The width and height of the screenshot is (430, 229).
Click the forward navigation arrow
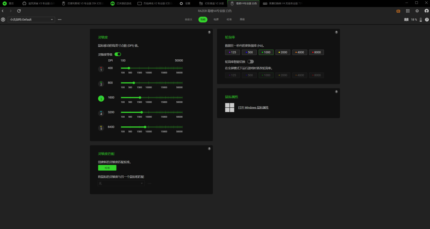10,11
